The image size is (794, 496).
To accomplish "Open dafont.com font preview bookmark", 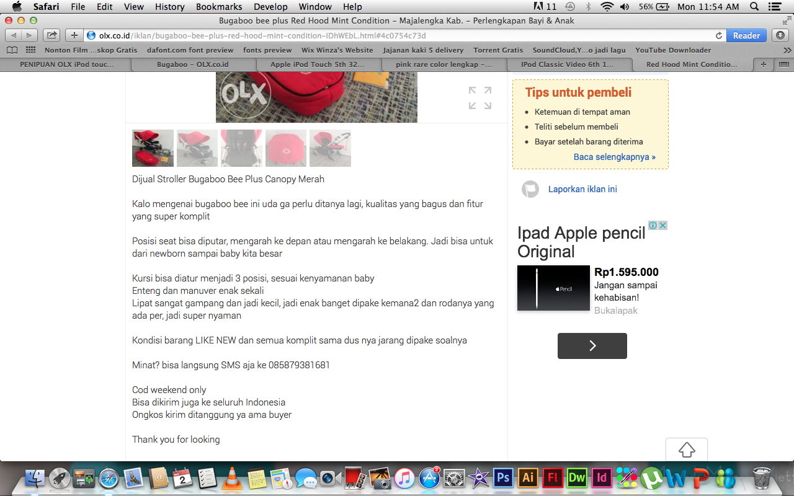I will pos(190,50).
